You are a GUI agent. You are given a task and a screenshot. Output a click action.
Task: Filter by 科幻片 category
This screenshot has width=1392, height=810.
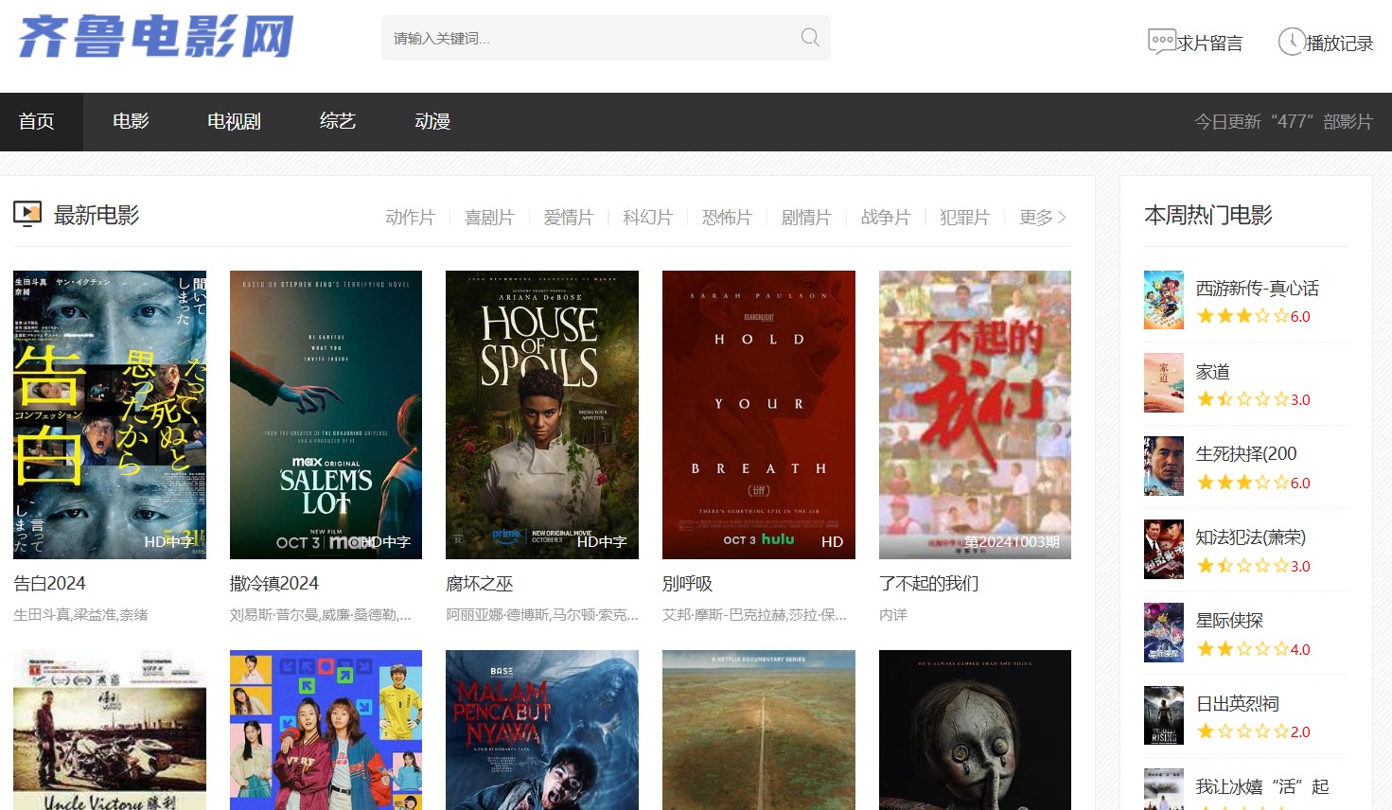tap(647, 218)
